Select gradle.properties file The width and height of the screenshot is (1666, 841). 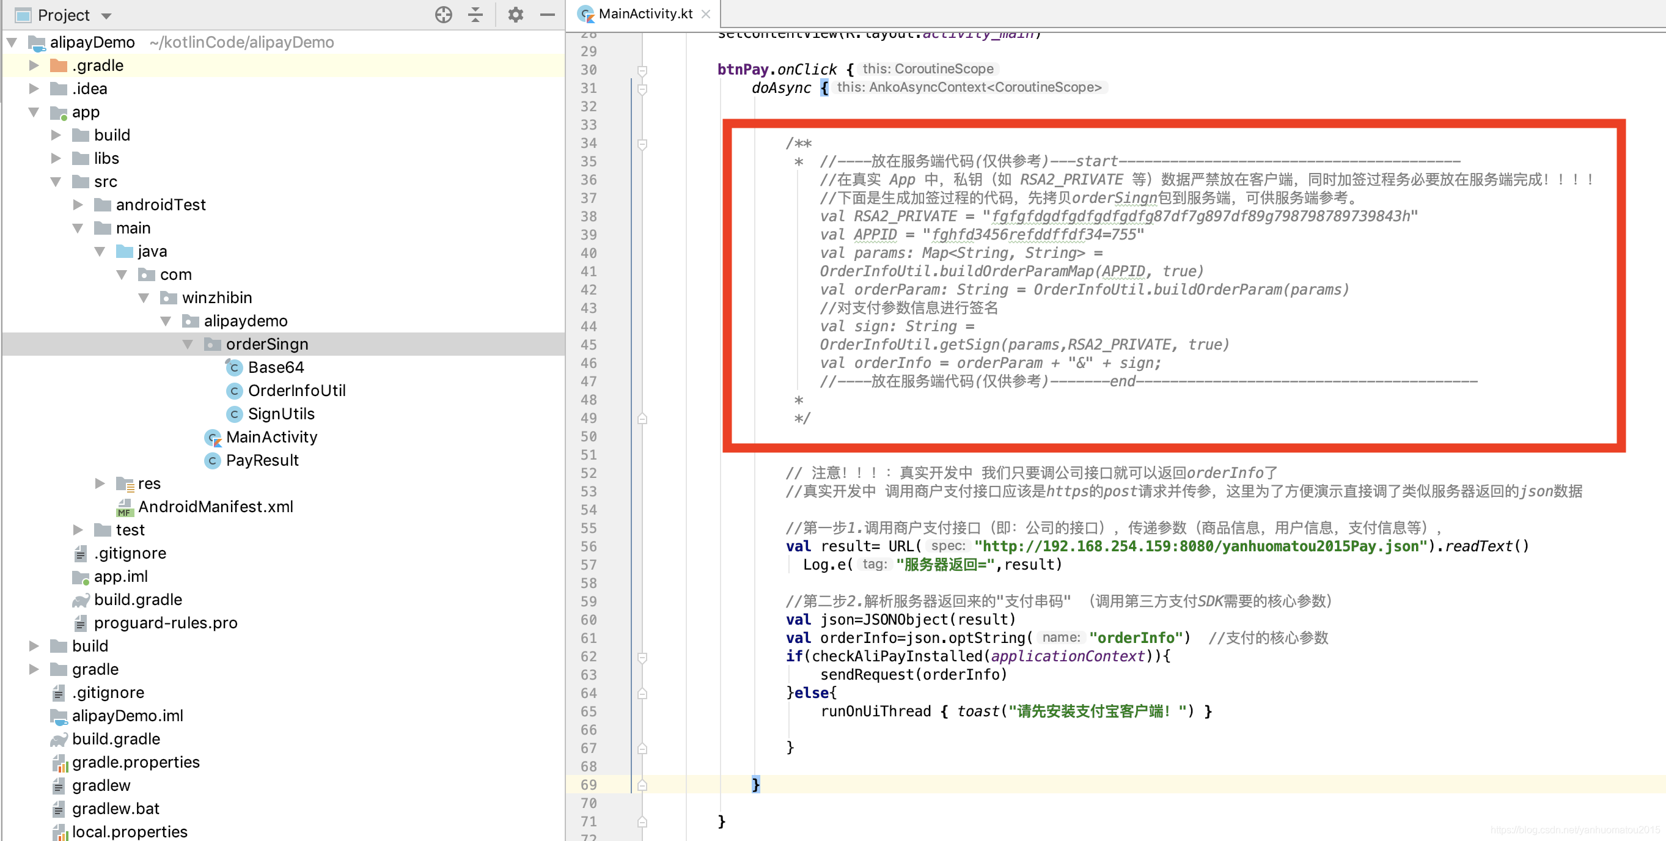[x=136, y=763]
